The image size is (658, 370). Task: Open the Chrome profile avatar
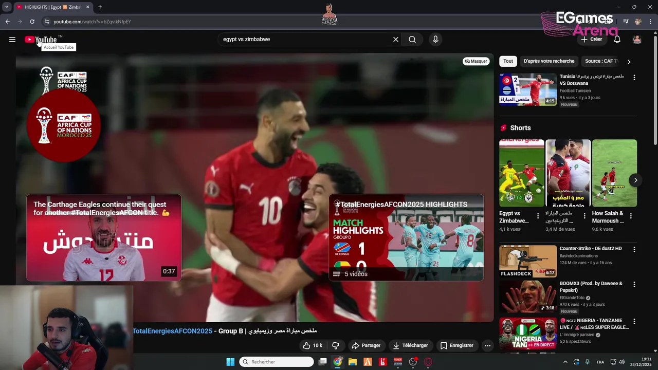pos(638,22)
